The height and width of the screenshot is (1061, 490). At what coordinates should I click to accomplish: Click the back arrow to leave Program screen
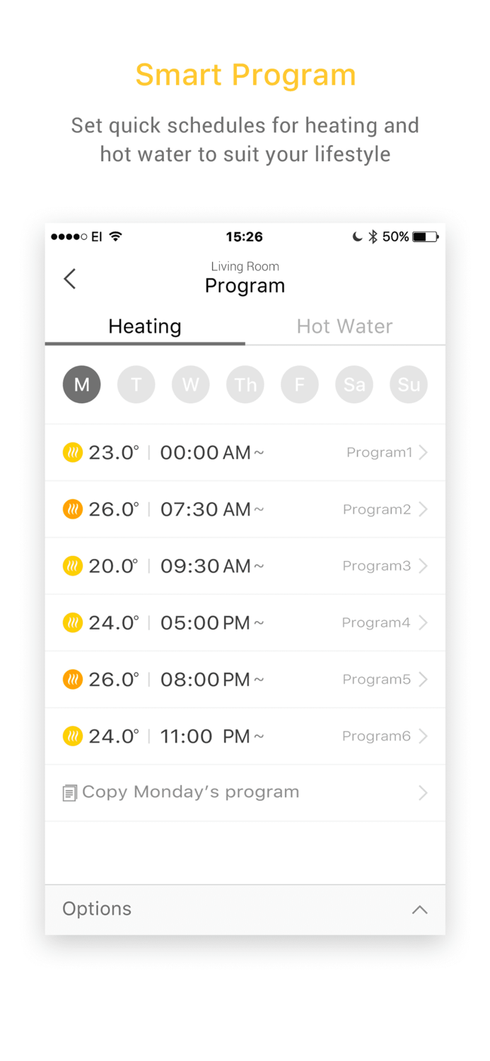pyautogui.click(x=69, y=279)
